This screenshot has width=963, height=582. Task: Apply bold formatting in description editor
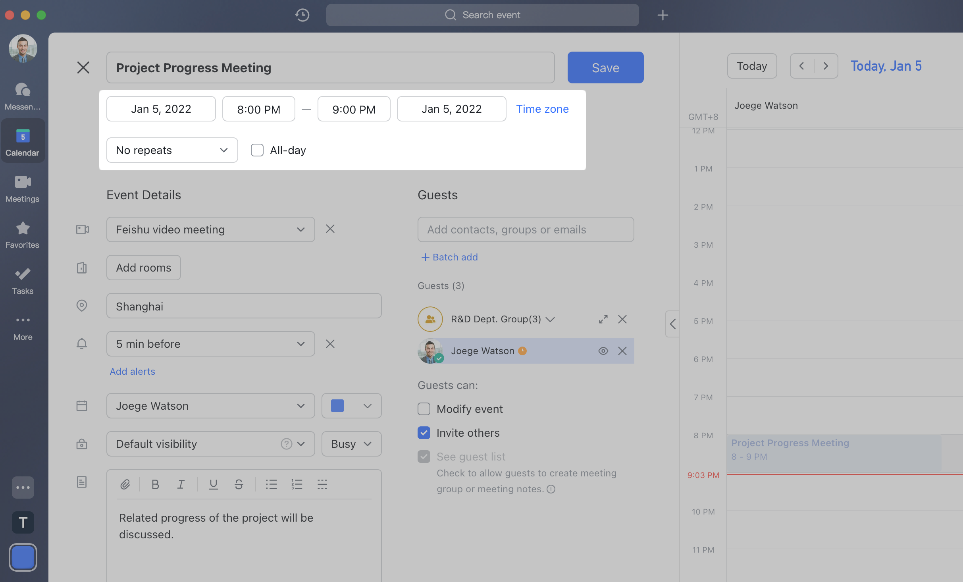[155, 484]
